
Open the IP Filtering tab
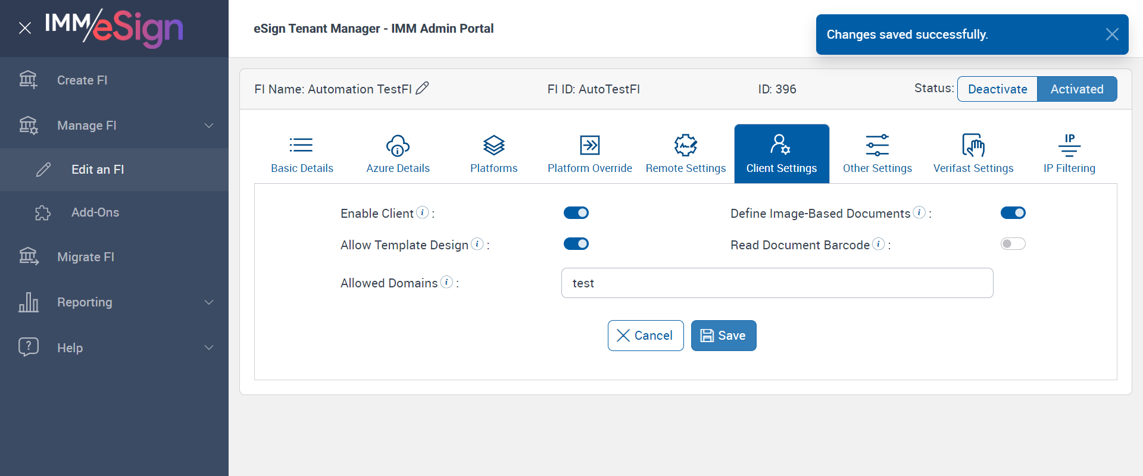pyautogui.click(x=1069, y=154)
